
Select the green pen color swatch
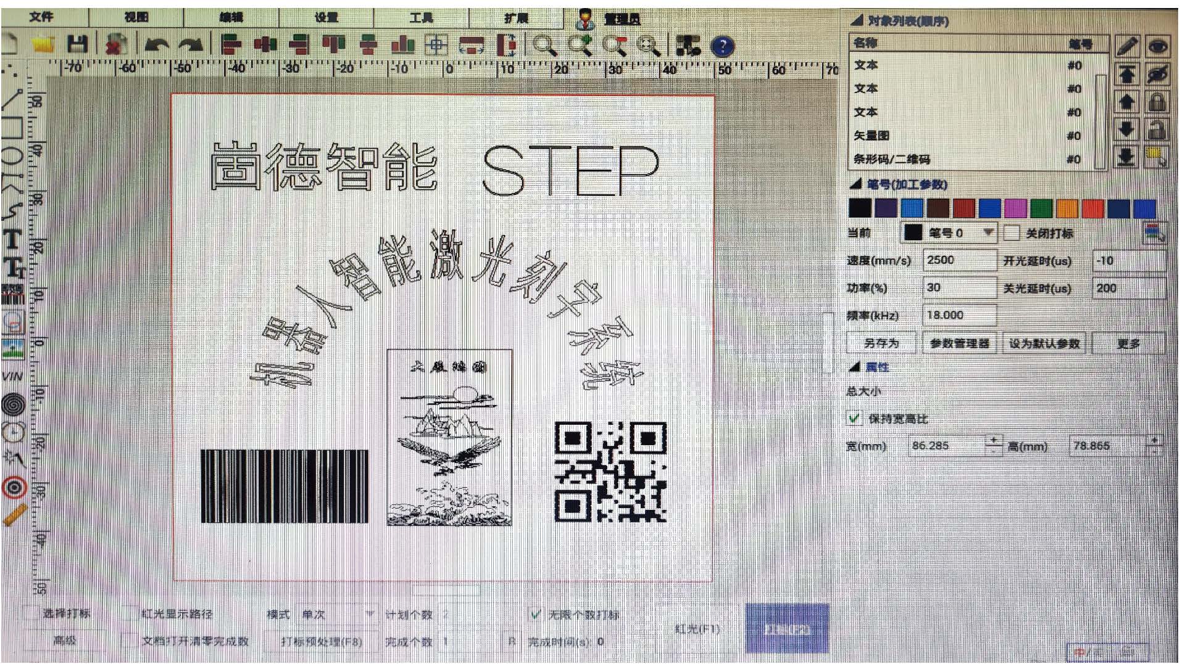coord(1041,208)
